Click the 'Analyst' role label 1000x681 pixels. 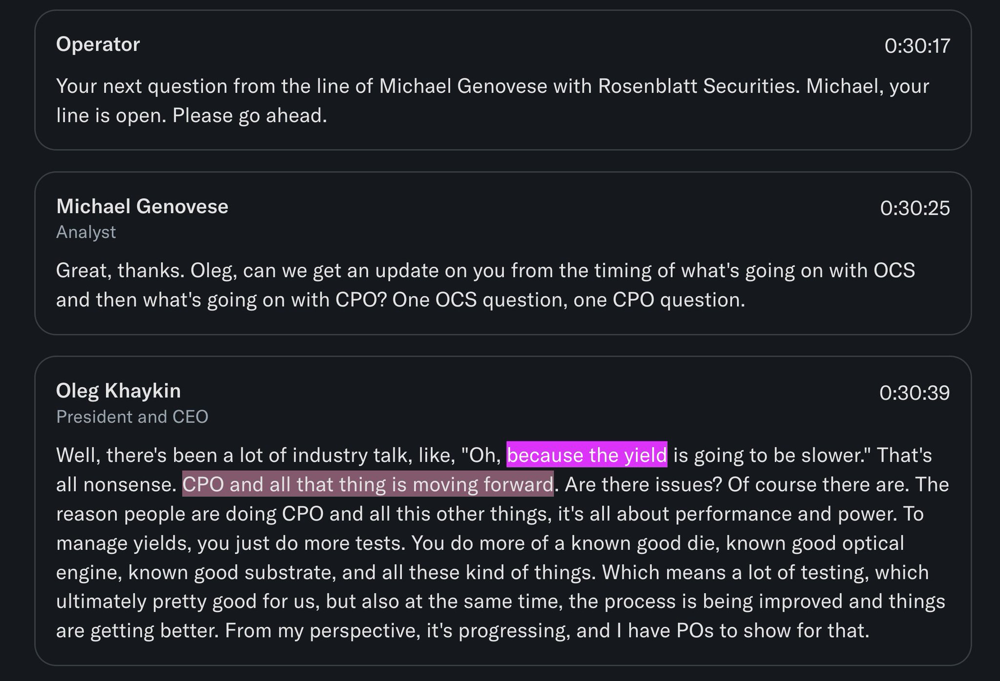86,232
